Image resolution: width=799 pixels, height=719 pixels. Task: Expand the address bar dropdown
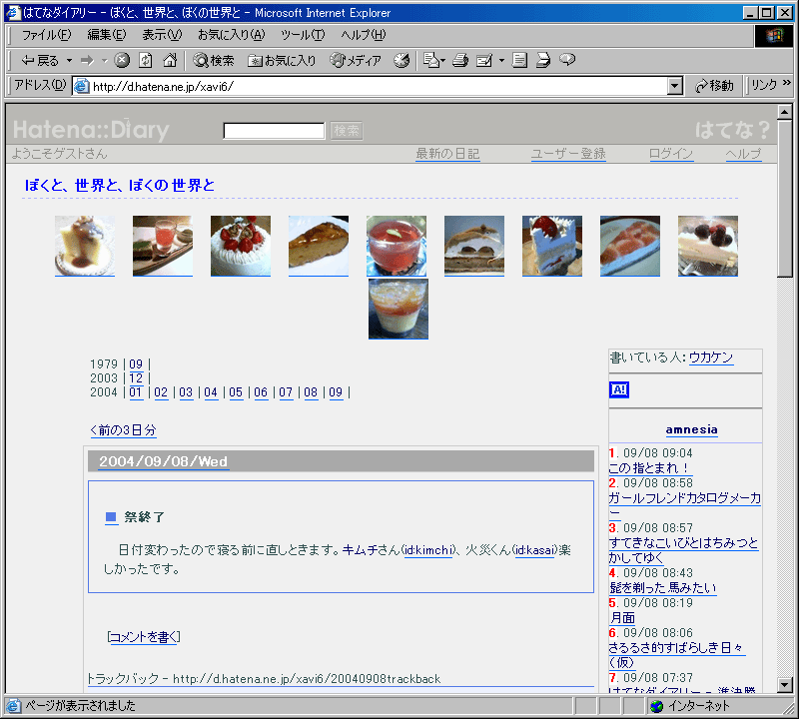pyautogui.click(x=675, y=86)
